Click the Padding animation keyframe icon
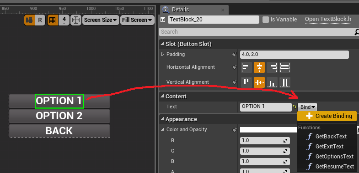The height and width of the screenshot is (173, 359). click(234, 55)
